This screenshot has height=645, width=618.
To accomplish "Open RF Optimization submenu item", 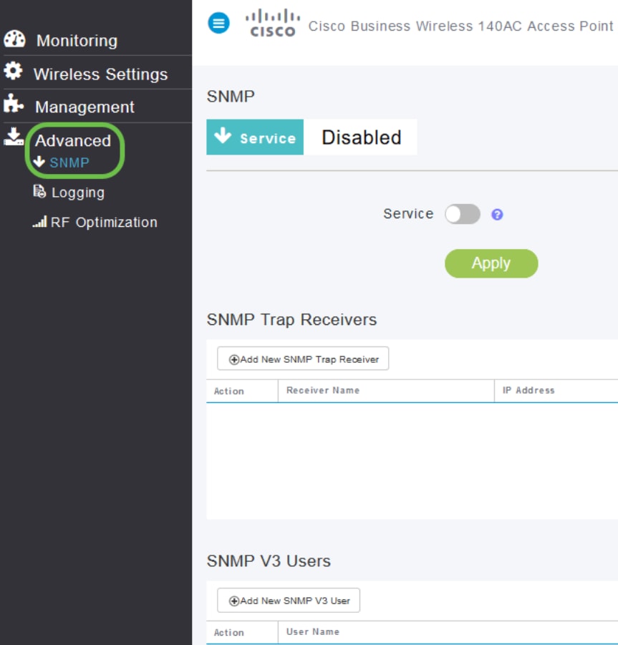I will (x=104, y=222).
